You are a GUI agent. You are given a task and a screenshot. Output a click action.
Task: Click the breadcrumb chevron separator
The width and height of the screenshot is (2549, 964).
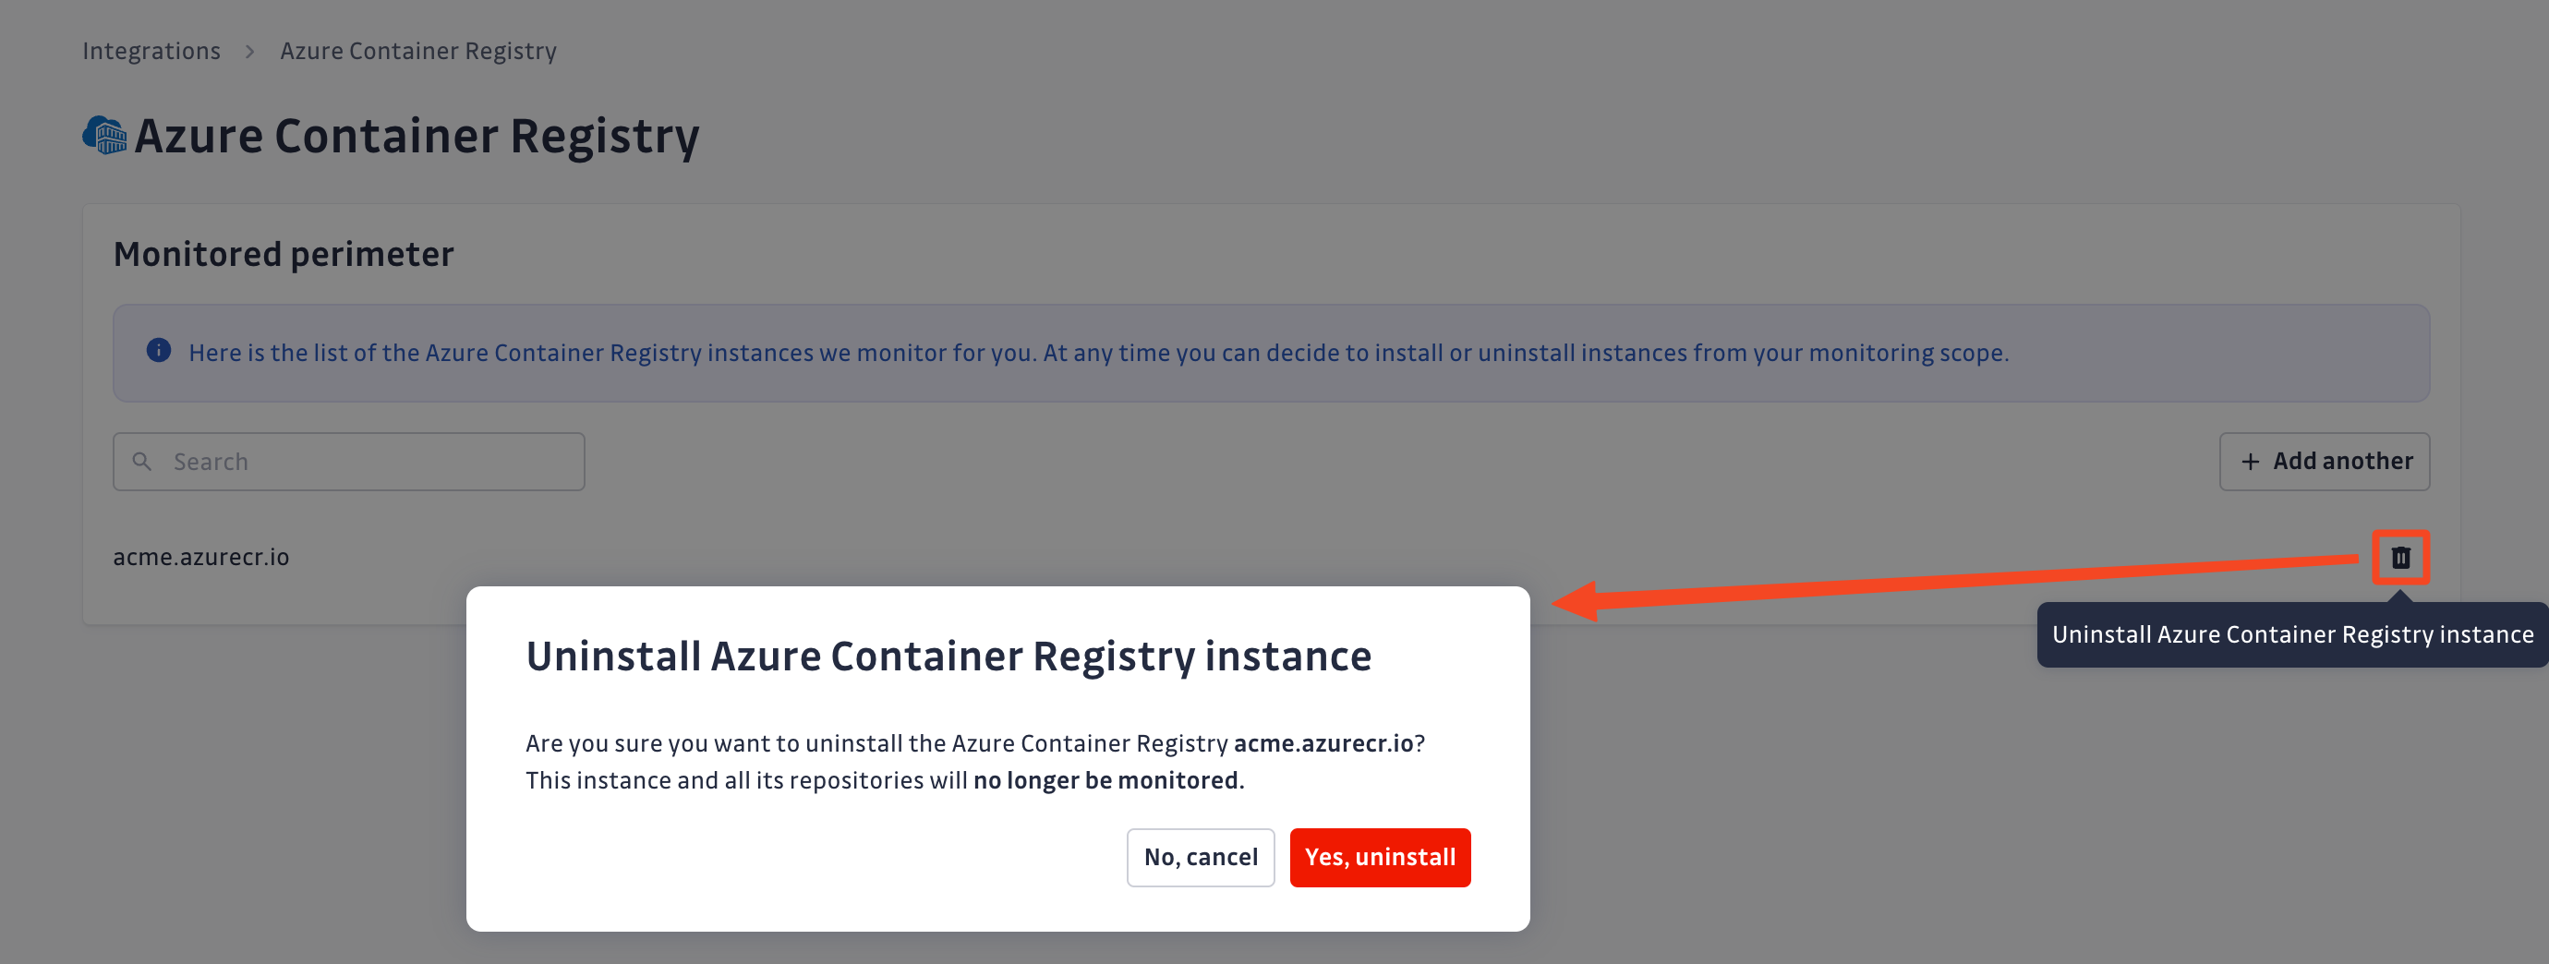click(250, 51)
